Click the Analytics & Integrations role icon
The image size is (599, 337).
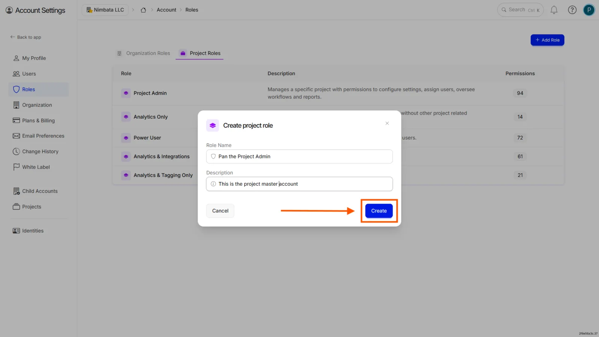[x=126, y=157]
